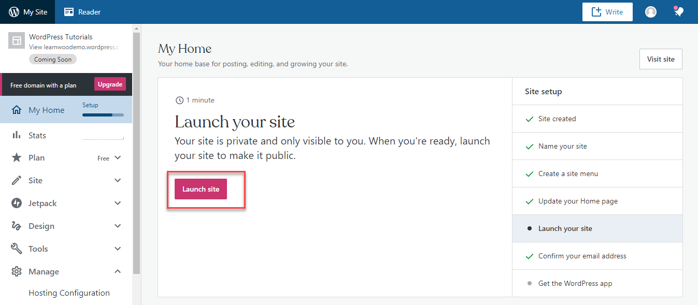
Task: Click the WordPress logo in My Site
Action: point(14,12)
